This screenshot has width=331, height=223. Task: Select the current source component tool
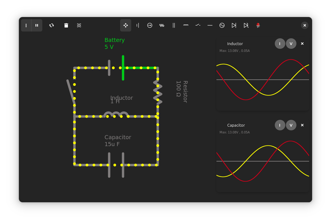coord(150,25)
